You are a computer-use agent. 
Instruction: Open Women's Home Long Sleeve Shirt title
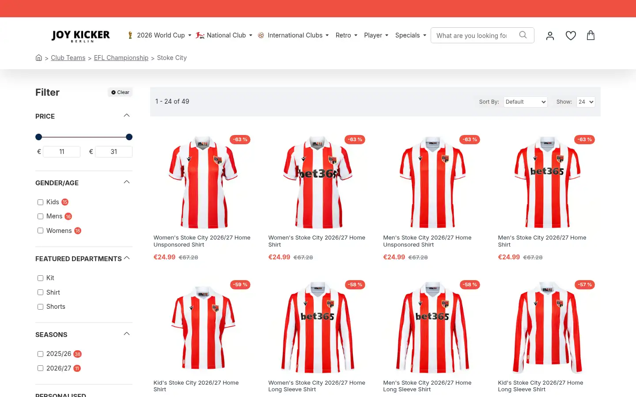tap(317, 386)
